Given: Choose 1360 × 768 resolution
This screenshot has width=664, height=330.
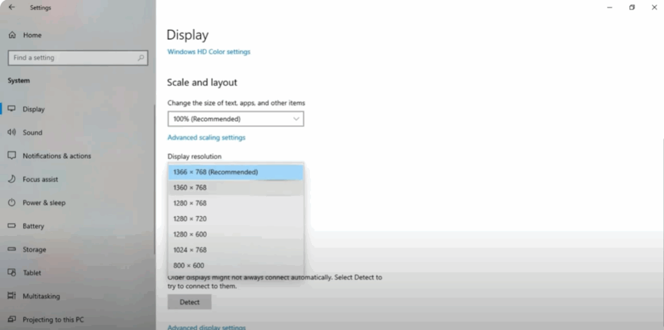Looking at the screenshot, I should coord(235,187).
